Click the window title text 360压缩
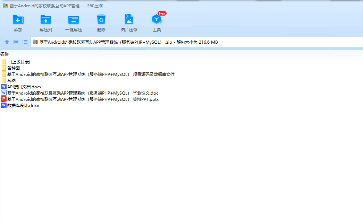Image resolution: width=363 pixels, height=220 pixels. (x=95, y=6)
